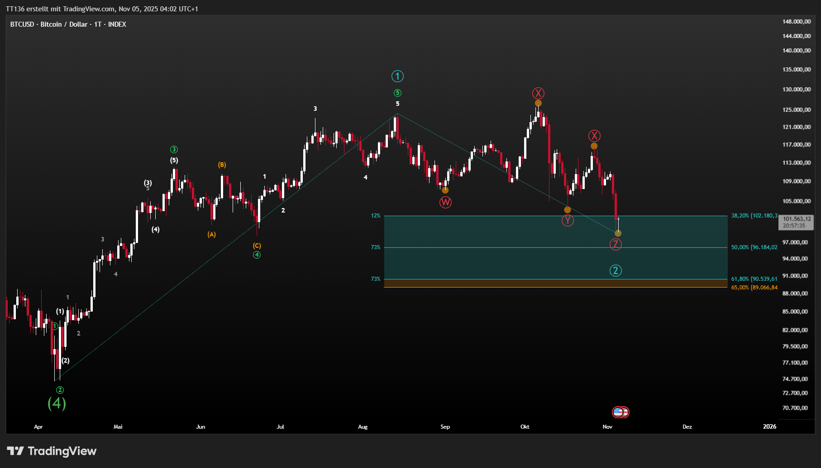The height and width of the screenshot is (468, 821).
Task: Click the large green (4) wave label
Action: (57, 403)
